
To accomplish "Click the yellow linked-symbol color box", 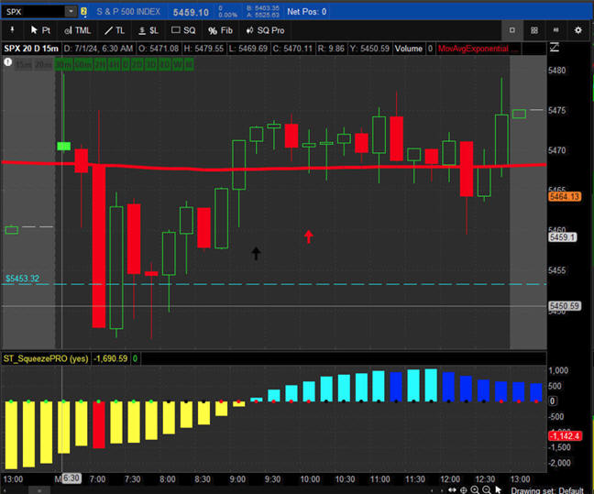I will [84, 11].
